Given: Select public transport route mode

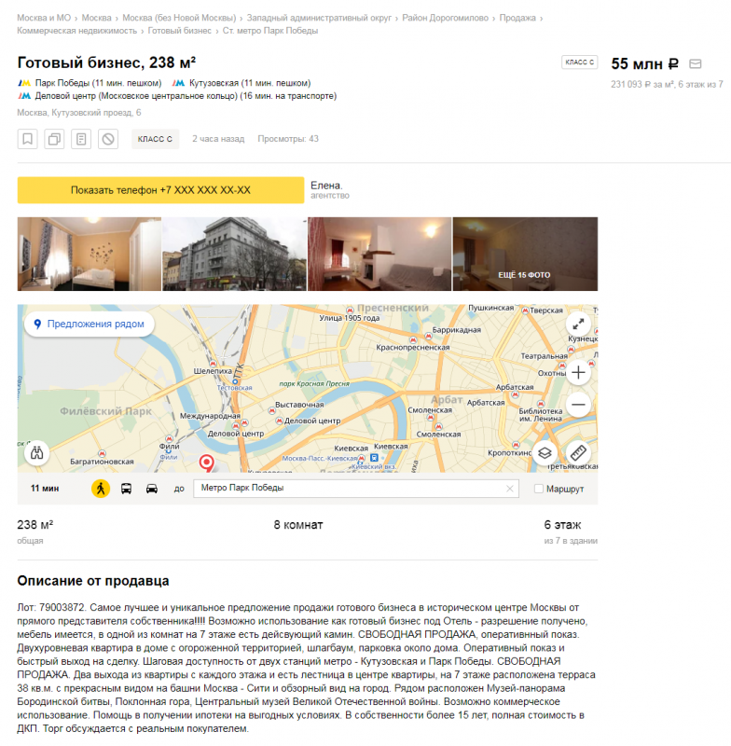Looking at the screenshot, I should pos(126,489).
